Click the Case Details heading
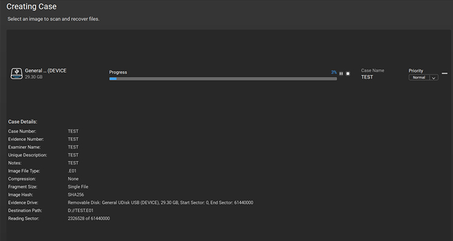This screenshot has width=453, height=241. click(x=22, y=122)
